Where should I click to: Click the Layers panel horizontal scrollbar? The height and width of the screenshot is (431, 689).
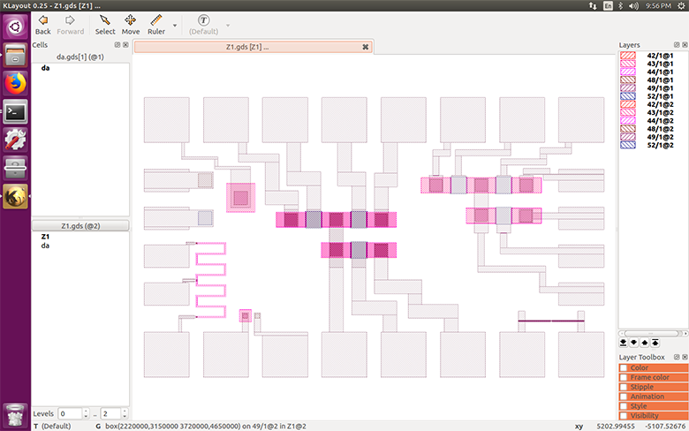coord(653,334)
